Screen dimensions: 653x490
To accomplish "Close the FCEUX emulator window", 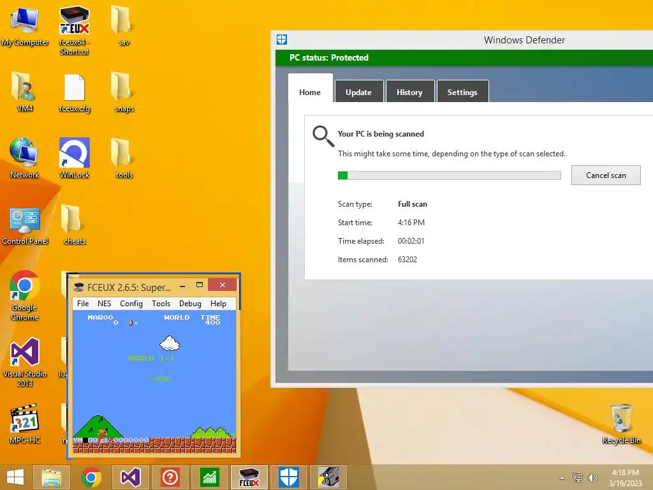I will tap(223, 285).
